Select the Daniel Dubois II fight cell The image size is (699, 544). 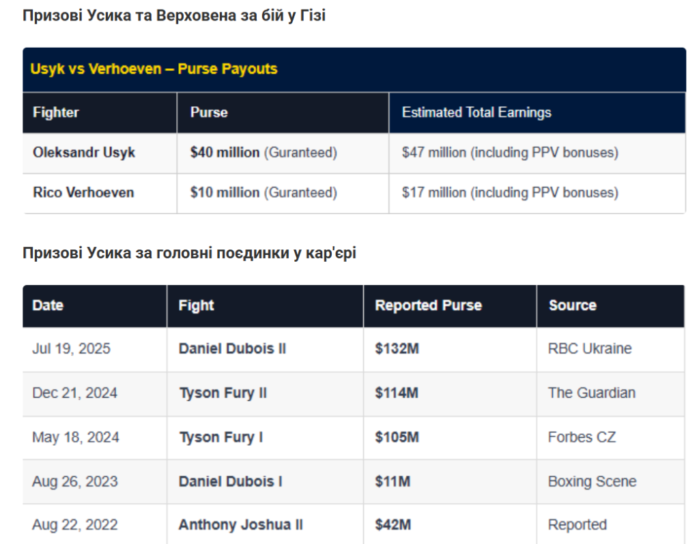coord(265,349)
